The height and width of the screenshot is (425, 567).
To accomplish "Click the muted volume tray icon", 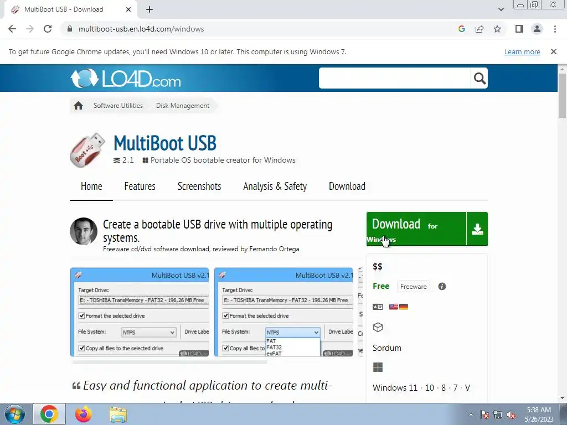I will pos(511,414).
